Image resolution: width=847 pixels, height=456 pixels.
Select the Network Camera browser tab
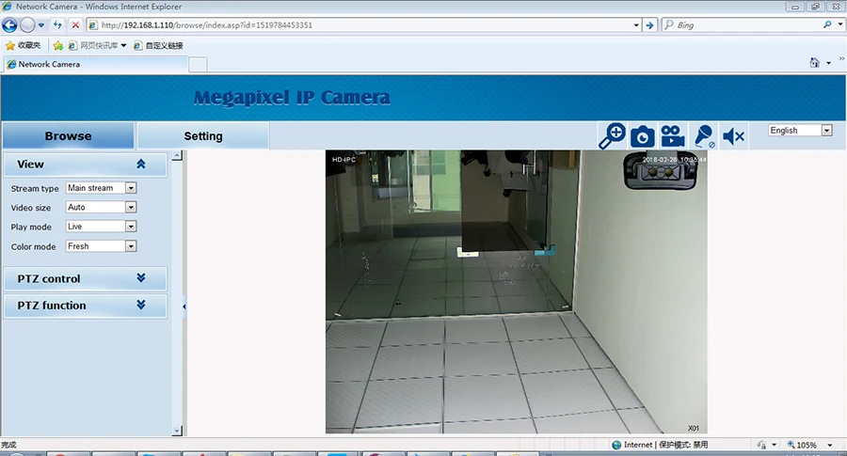96,64
